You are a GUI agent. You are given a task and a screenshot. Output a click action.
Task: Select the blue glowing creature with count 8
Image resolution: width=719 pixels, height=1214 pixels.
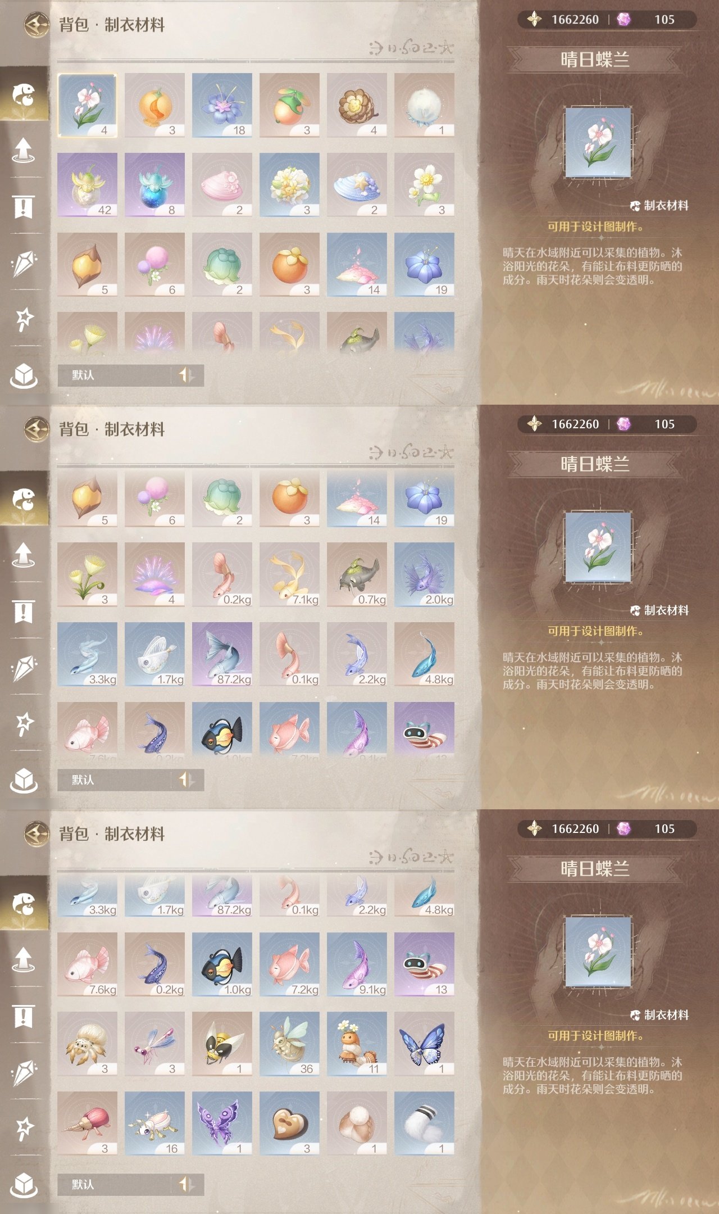point(154,185)
